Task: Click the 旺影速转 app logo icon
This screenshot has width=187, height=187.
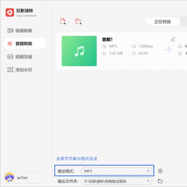Action: [x=10, y=12]
